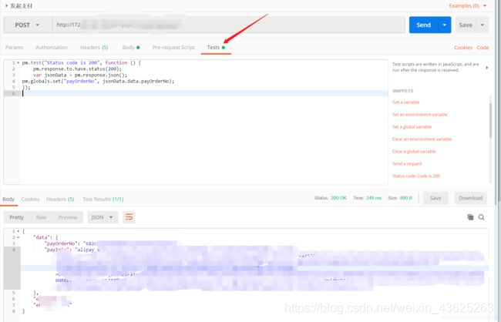Open the POST method dropdown
Screen dimensions: 501x322
[27, 25]
